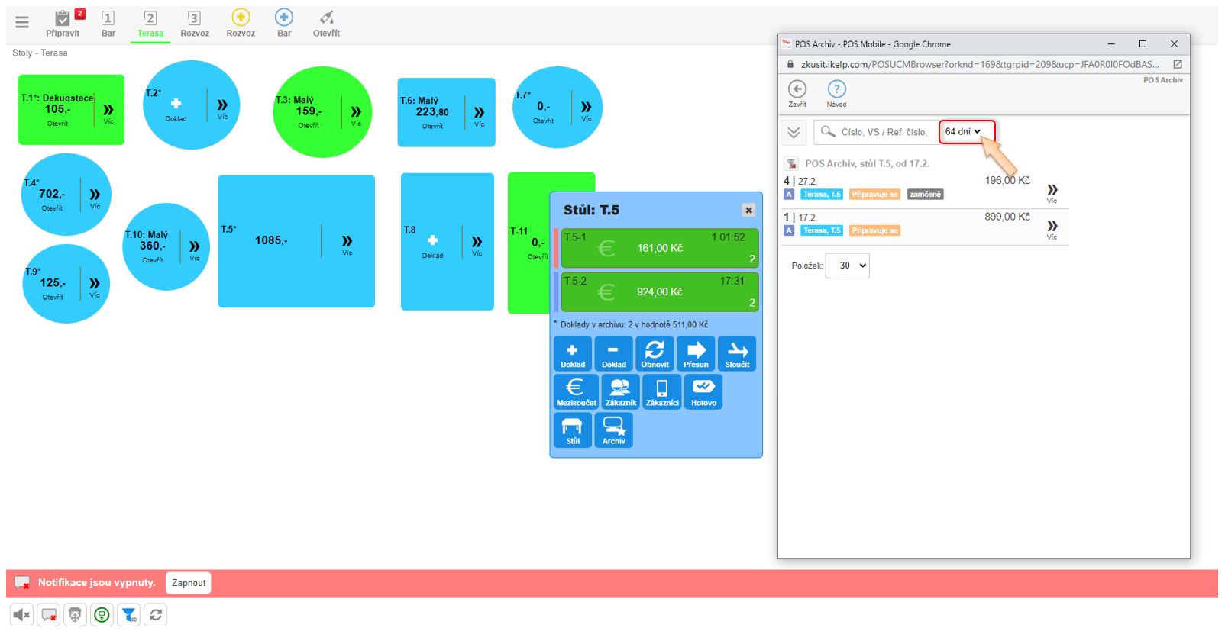Expand the double-chevron filter panel in archive
Image resolution: width=1225 pixels, height=631 pixels.
point(794,133)
